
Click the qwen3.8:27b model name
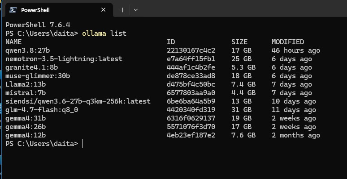tap(28, 50)
